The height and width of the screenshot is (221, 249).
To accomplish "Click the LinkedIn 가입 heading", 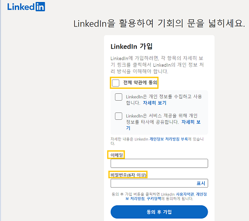I will [x=131, y=46].
